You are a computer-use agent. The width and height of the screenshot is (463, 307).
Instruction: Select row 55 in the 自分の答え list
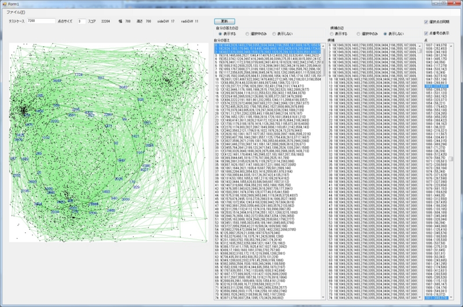267,233
